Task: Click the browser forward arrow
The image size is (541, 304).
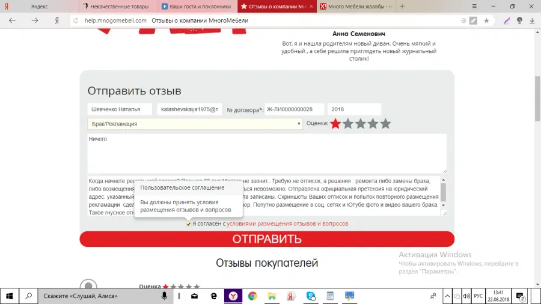Action: 35,20
